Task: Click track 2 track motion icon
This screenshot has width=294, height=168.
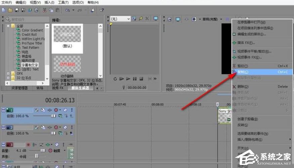Action: pyautogui.click(x=43, y=127)
